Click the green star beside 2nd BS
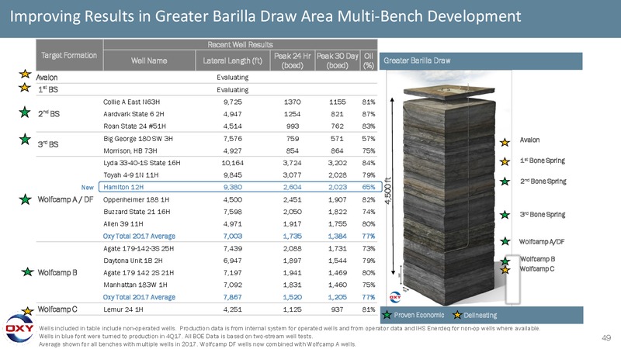 coord(25,112)
